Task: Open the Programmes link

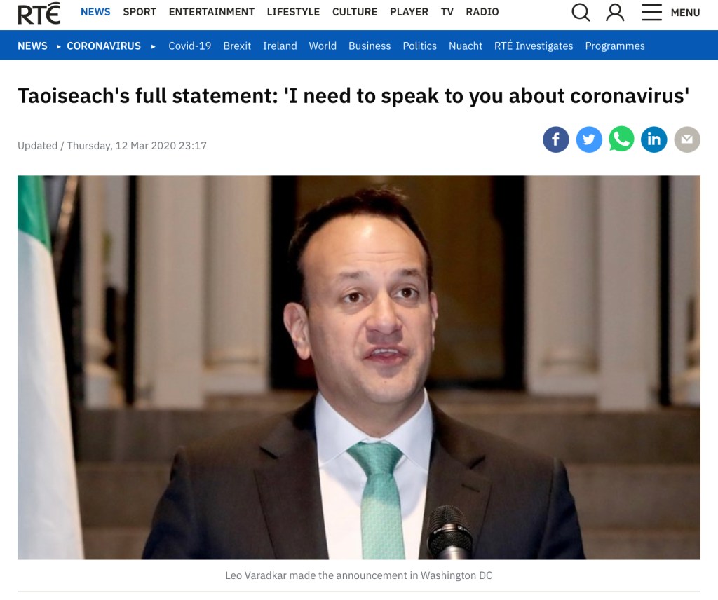Action: click(x=615, y=46)
